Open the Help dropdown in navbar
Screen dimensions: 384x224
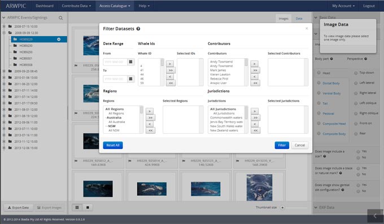coord(144,6)
